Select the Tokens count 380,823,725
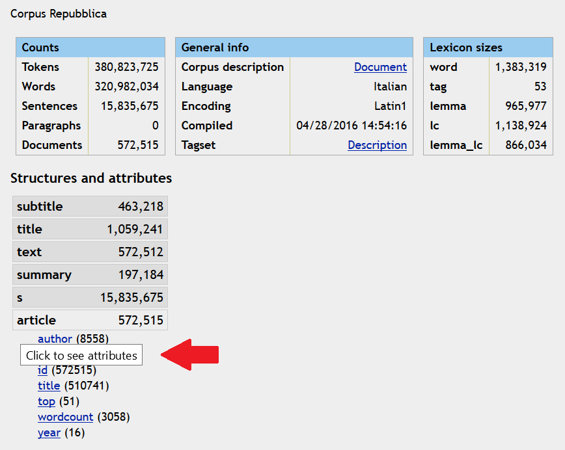Screen dimensions: 565x450 [126, 67]
